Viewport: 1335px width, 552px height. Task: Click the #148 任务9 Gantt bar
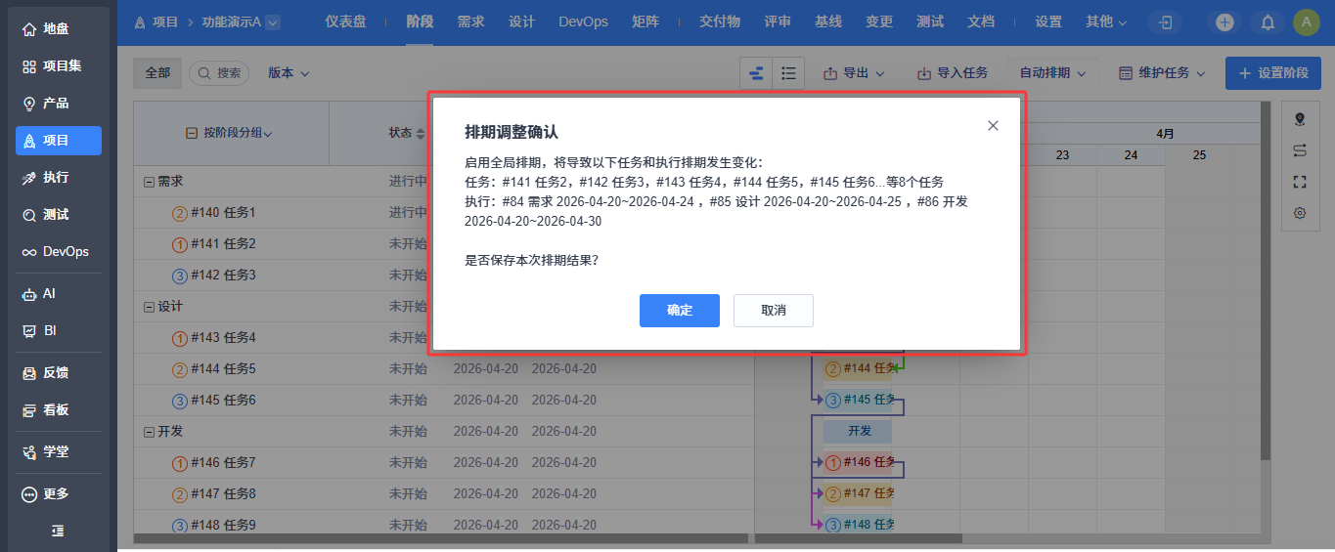coord(859,525)
